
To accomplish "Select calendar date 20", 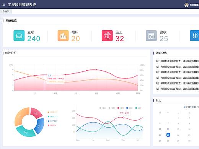I will (160, 135).
